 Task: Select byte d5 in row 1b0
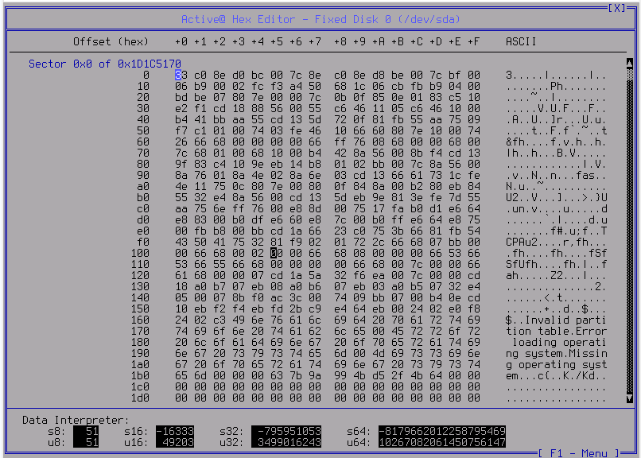pos(379,376)
